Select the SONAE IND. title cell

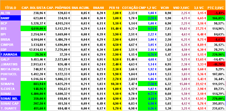pos(10,99)
